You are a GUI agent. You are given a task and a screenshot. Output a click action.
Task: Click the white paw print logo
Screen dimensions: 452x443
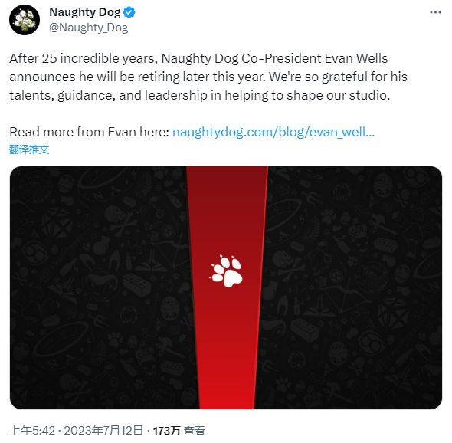coord(226,271)
